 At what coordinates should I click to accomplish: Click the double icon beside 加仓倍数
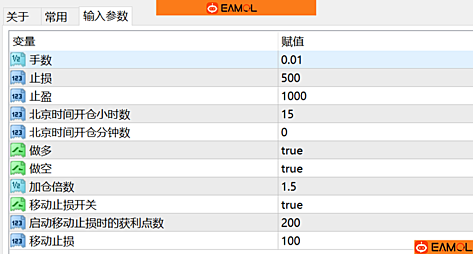18,187
